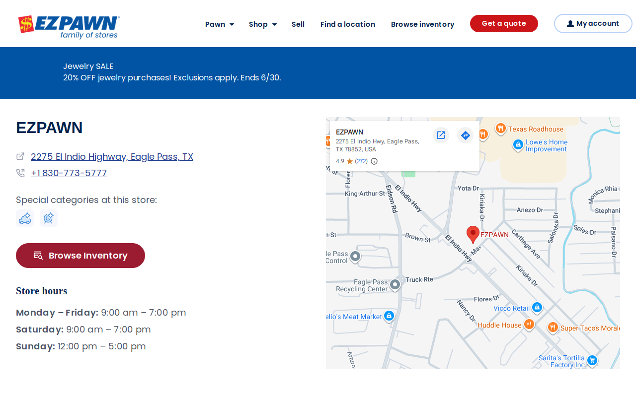Screen dimensions: 636x397
Task: Open My account
Action: pyautogui.click(x=593, y=23)
